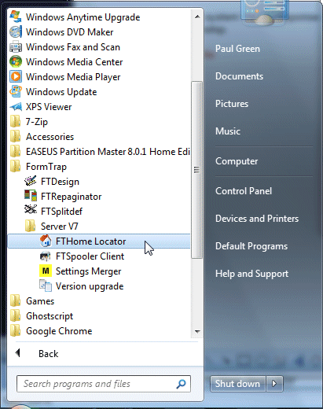Launch Windows DVD Maker via its disc icon
This screenshot has height=409, width=323.
point(16,32)
